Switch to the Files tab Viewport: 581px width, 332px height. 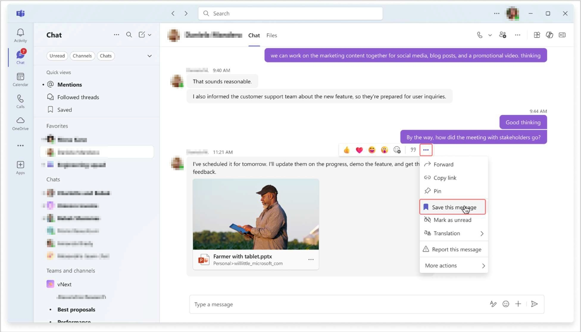(x=271, y=35)
